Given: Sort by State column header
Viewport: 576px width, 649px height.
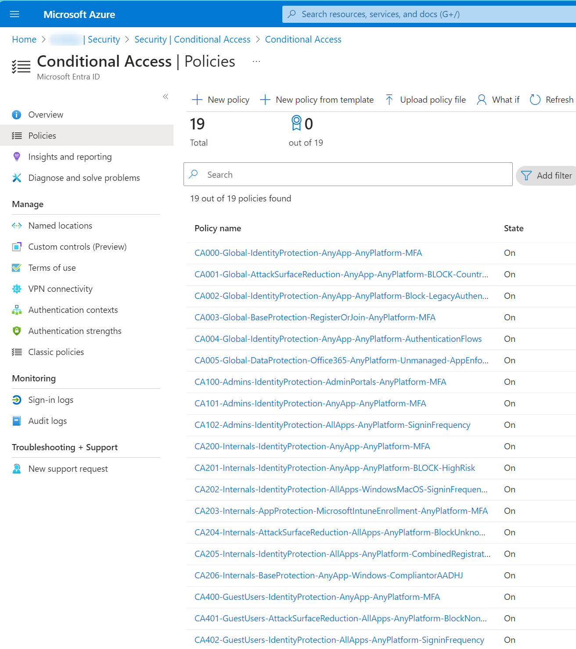Looking at the screenshot, I should click(x=514, y=228).
